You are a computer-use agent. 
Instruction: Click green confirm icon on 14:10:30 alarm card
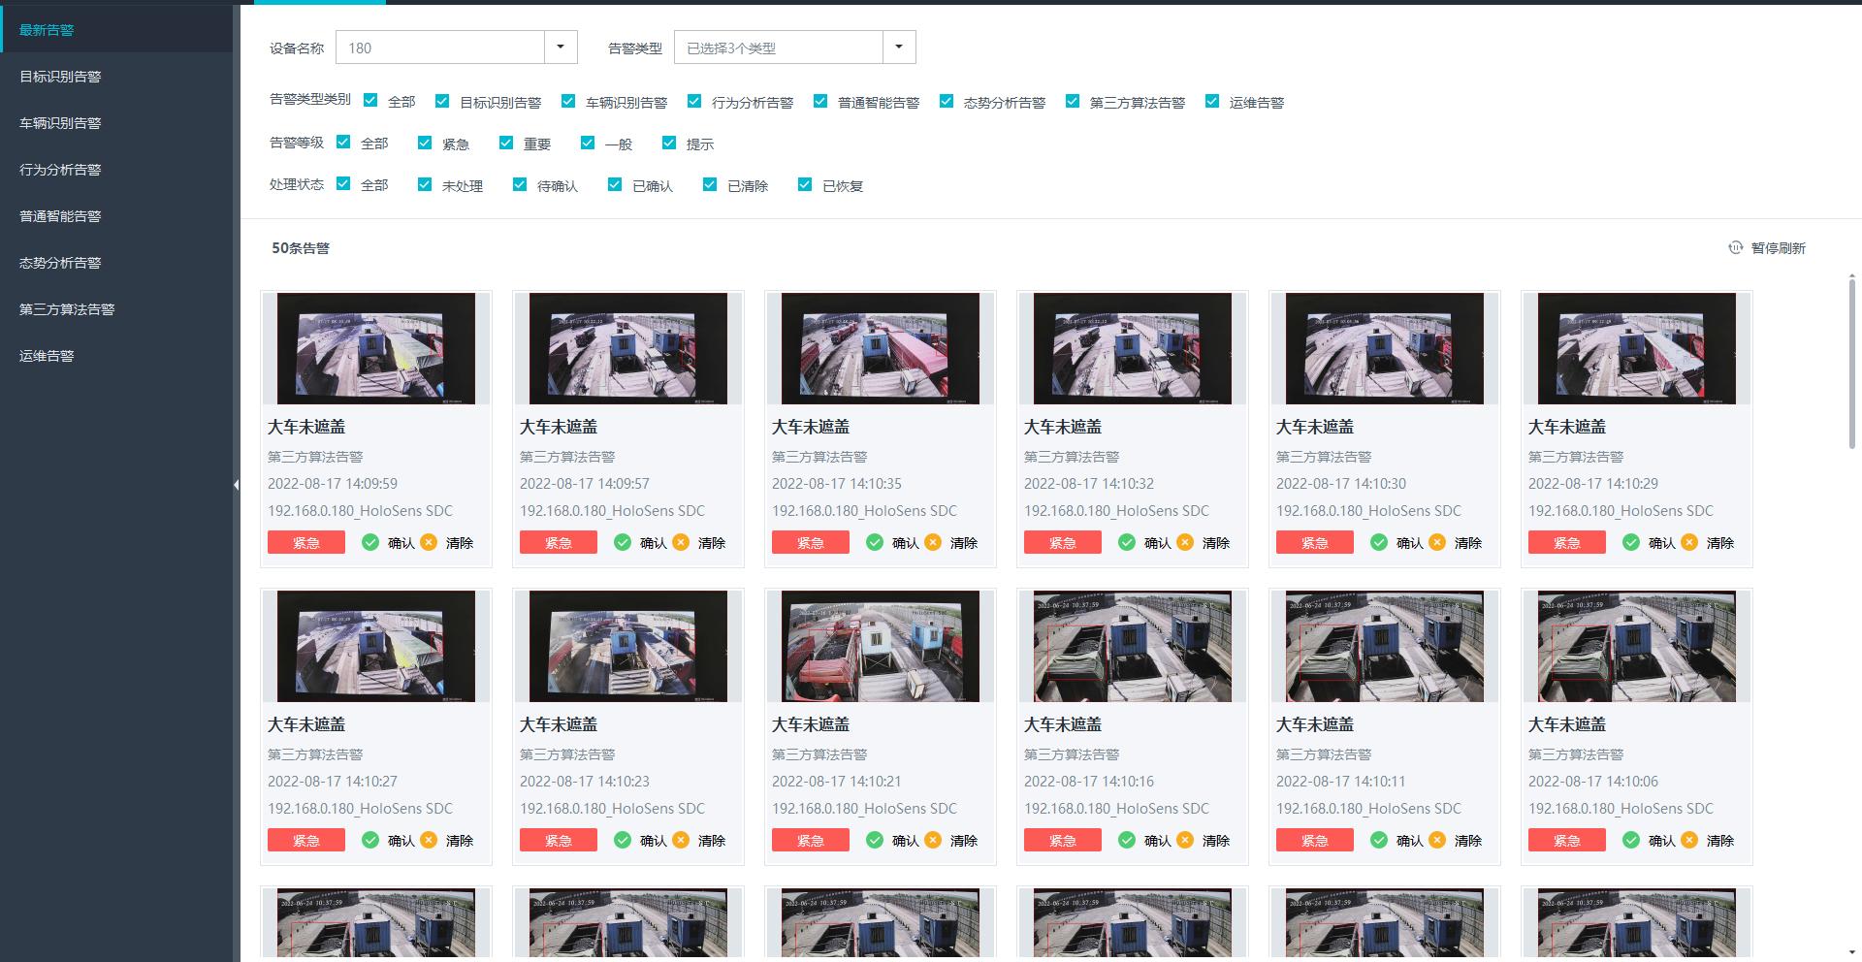pyautogui.click(x=1379, y=542)
